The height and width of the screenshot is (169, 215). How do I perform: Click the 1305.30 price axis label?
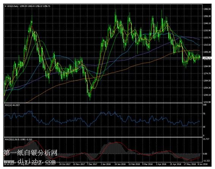(207, 52)
